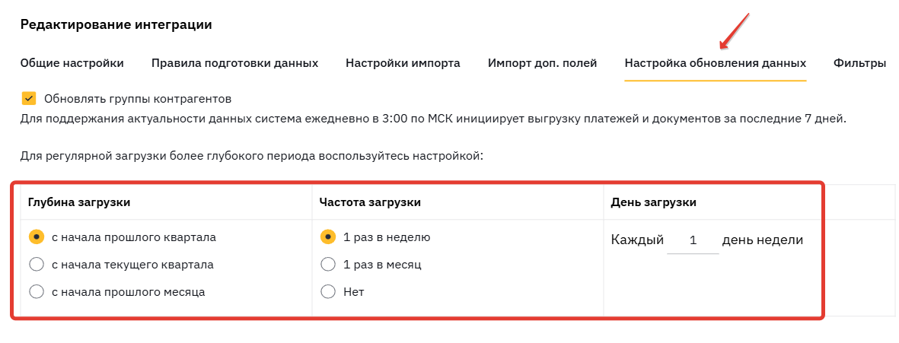Screen dimensions: 899x343
Task: Choose the 1 раз в месяц frequency
Action: (x=328, y=264)
